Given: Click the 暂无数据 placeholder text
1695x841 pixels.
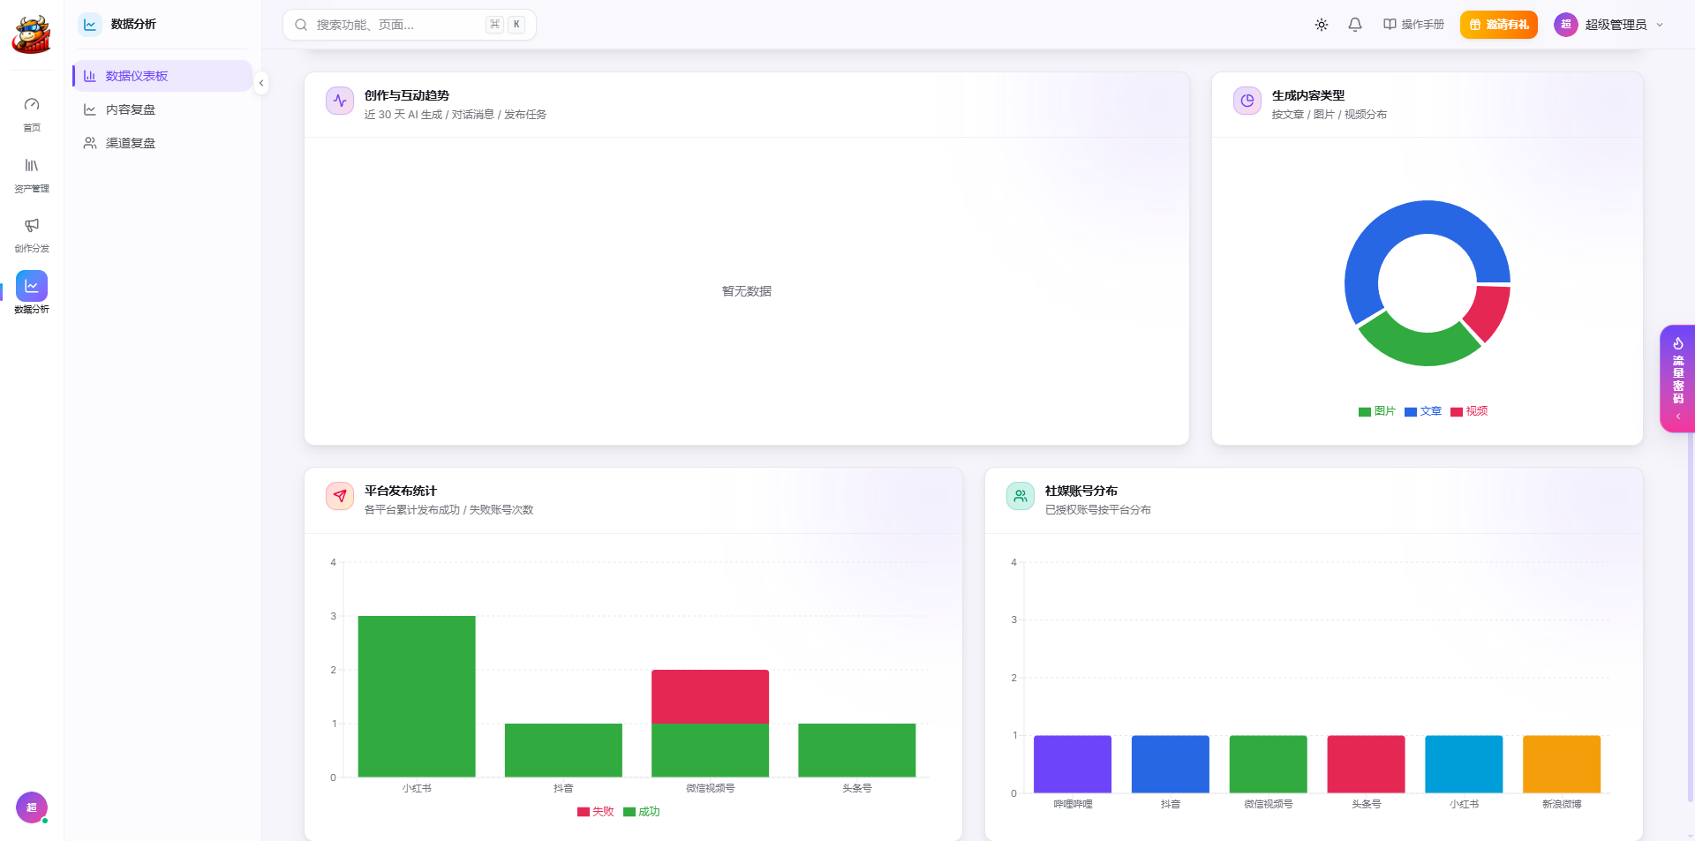Looking at the screenshot, I should (x=746, y=291).
